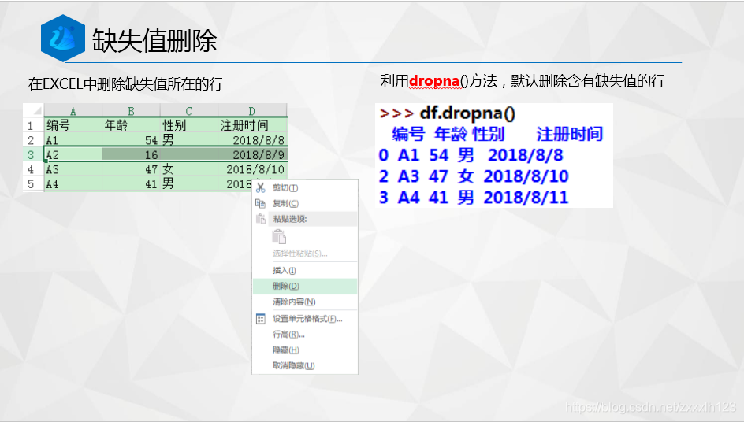Click cell with age 47 in spreadsheet

click(x=131, y=169)
